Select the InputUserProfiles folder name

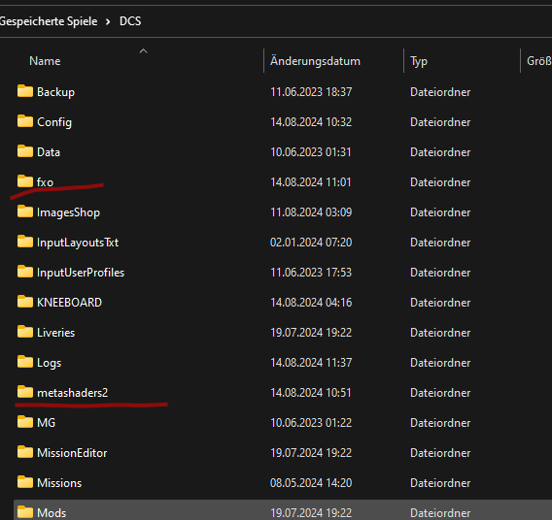point(81,273)
